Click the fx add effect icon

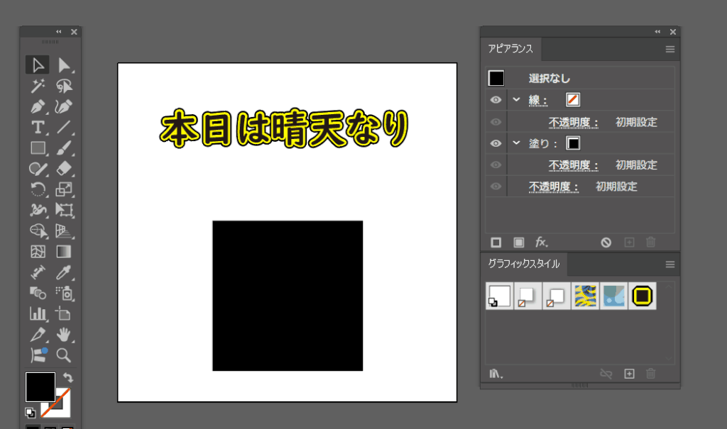pos(541,242)
